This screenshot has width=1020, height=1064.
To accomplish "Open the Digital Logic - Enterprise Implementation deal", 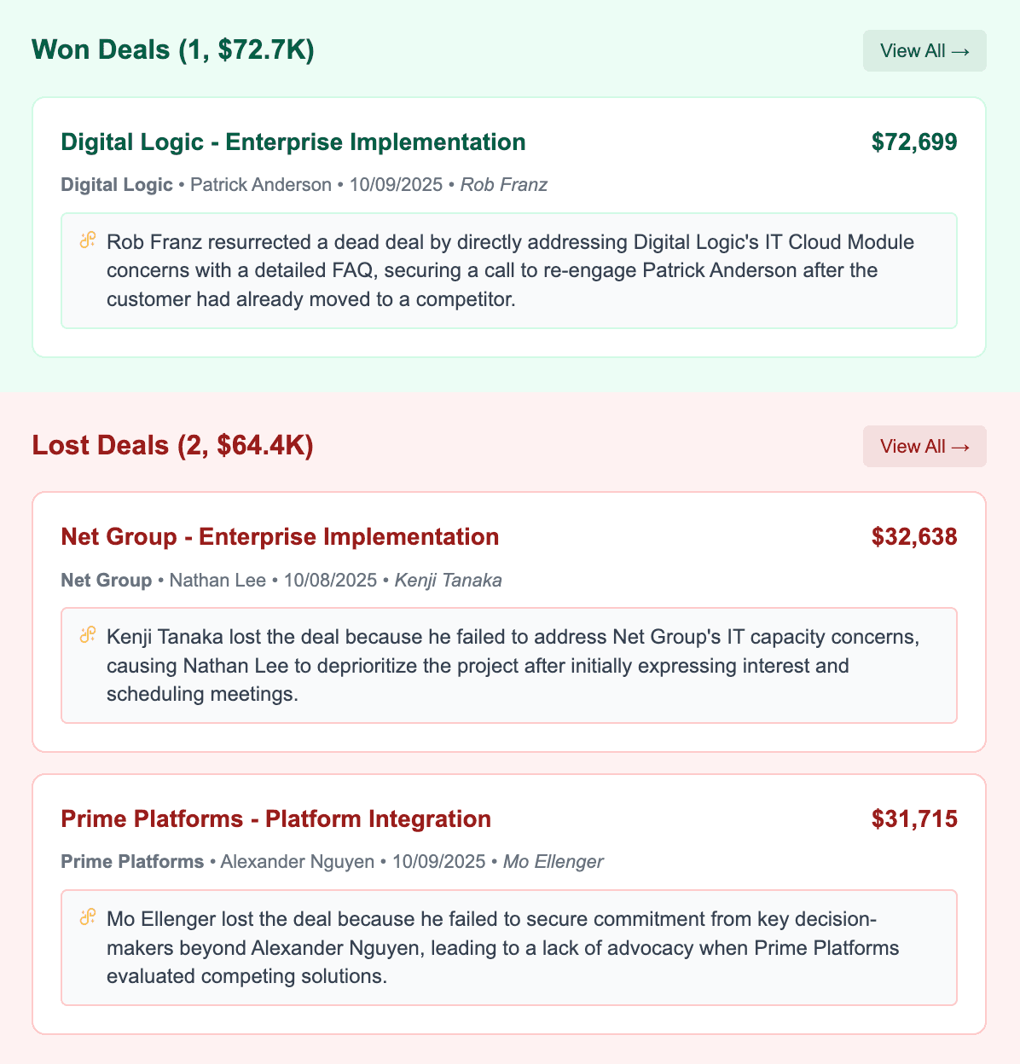I will point(293,142).
